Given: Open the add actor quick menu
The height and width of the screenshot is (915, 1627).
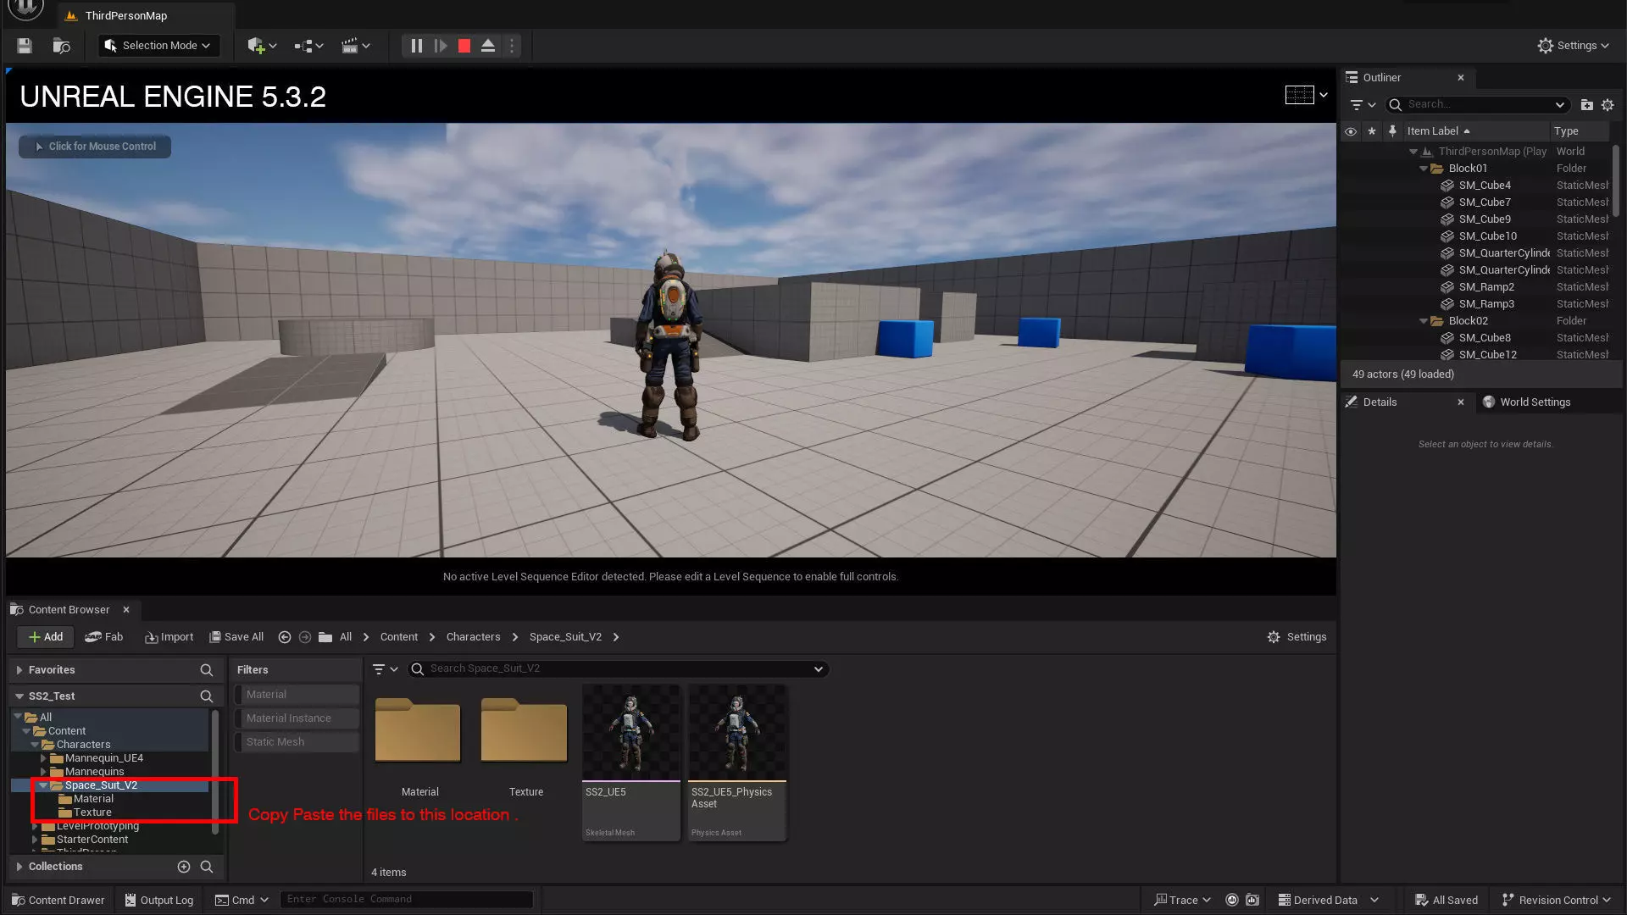Looking at the screenshot, I should (x=261, y=46).
